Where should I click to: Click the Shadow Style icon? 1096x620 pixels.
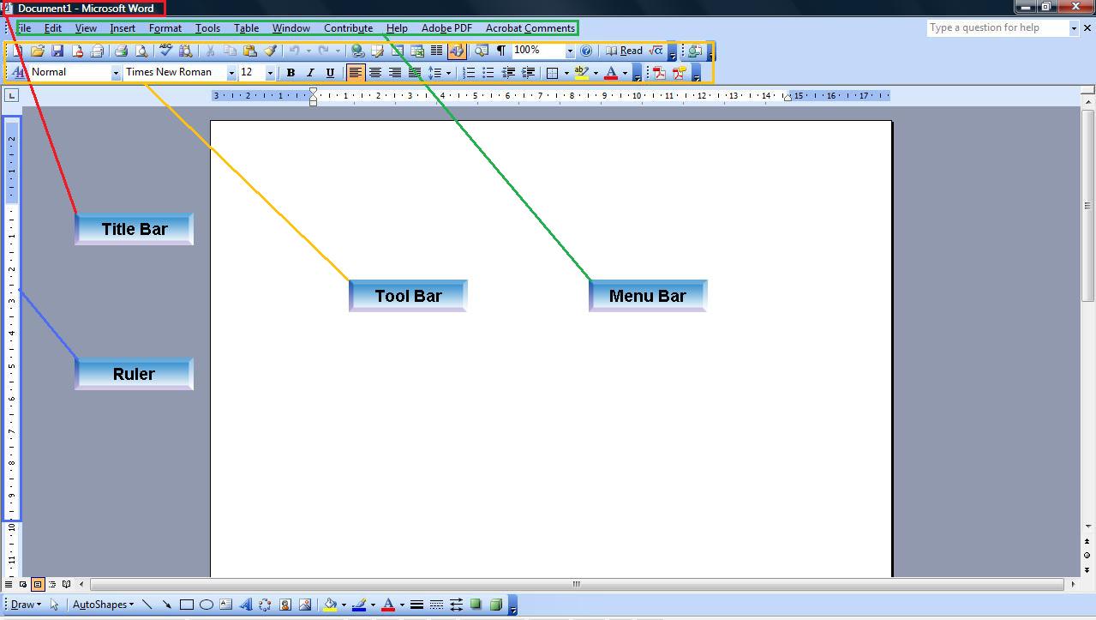tap(476, 605)
